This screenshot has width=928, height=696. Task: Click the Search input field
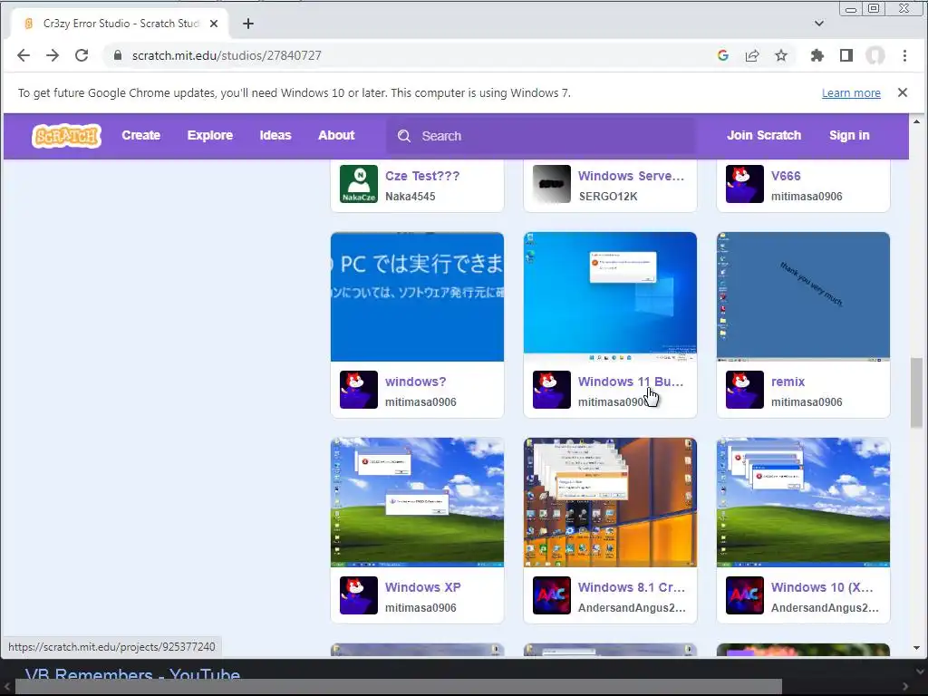click(x=541, y=136)
